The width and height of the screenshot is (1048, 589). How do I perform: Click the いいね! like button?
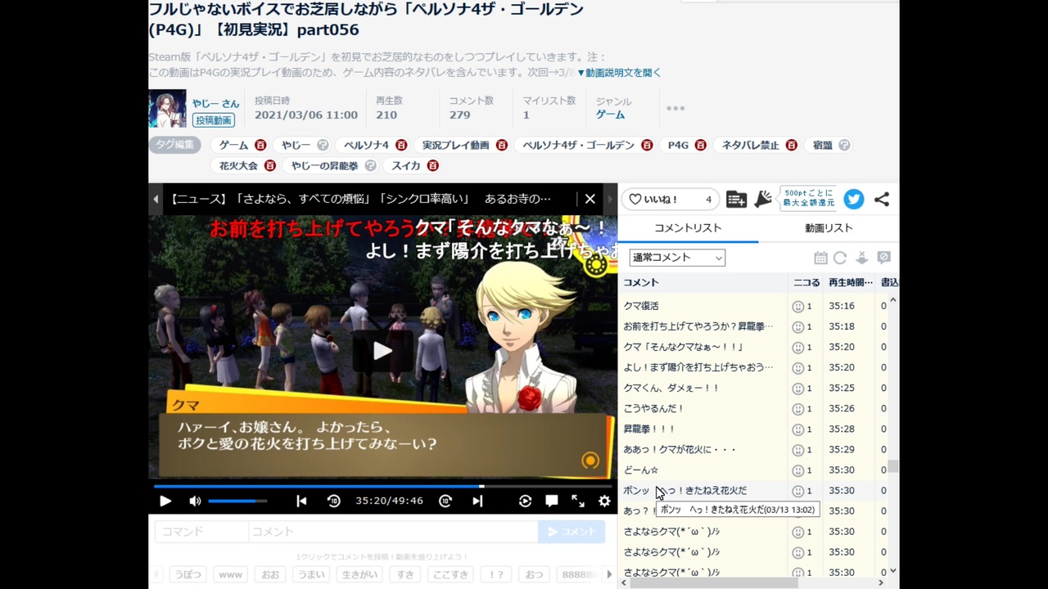coord(669,199)
